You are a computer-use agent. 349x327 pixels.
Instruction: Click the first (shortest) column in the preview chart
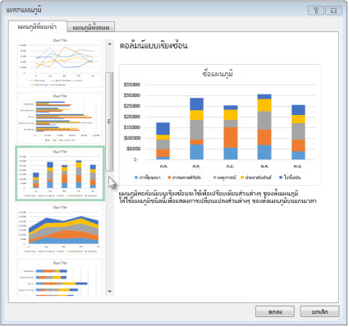pyautogui.click(x=163, y=141)
